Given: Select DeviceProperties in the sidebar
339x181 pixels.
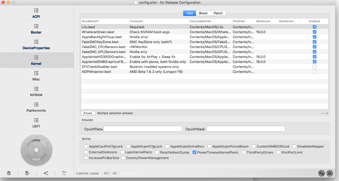Looking at the screenshot, I should pos(36,45).
